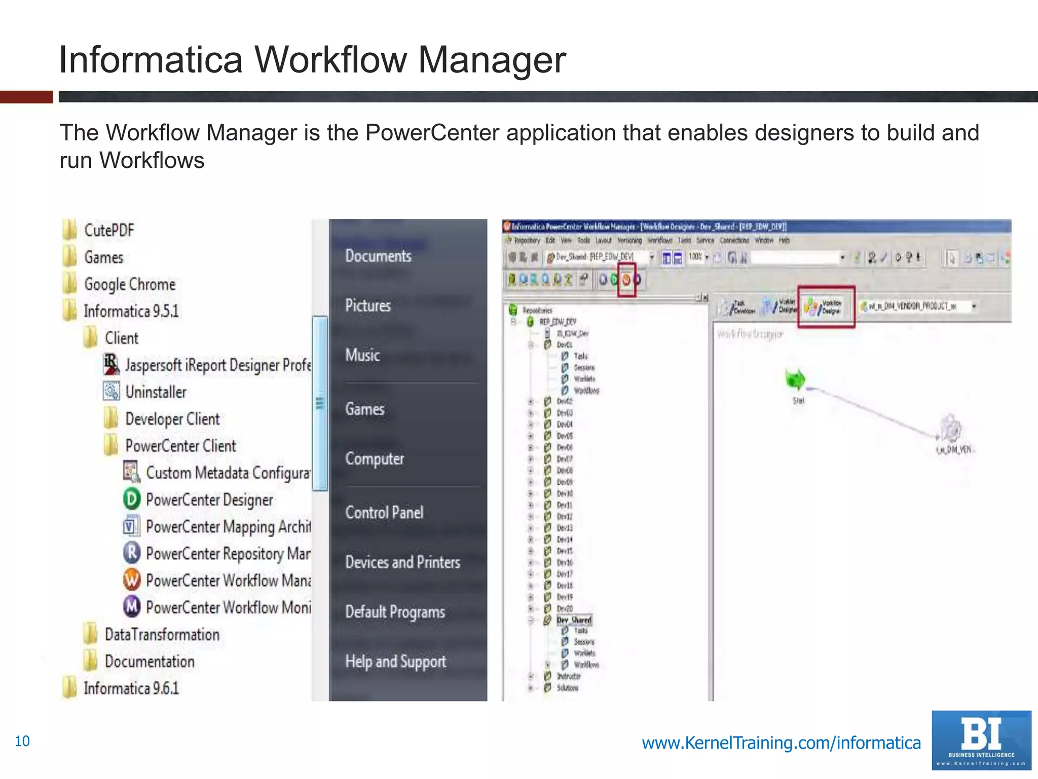Open the Informatica 9.6.1 folder
The width and height of the screenshot is (1038, 779).
click(x=121, y=688)
